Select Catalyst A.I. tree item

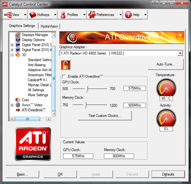[x=38, y=80]
